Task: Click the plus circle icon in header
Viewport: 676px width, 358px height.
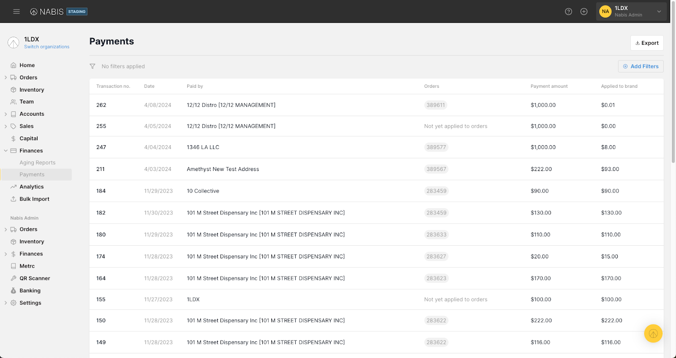Action: point(584,11)
